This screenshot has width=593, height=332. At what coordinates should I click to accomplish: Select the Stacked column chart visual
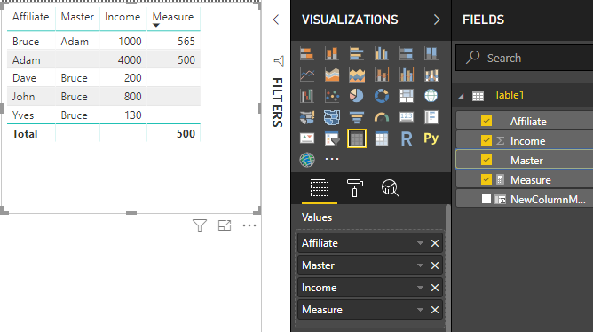332,53
